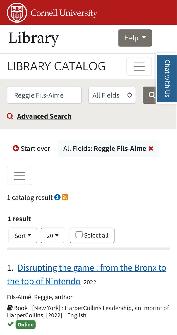Click the book format icon
This screenshot has height=335, width=177.
(x=10, y=308)
